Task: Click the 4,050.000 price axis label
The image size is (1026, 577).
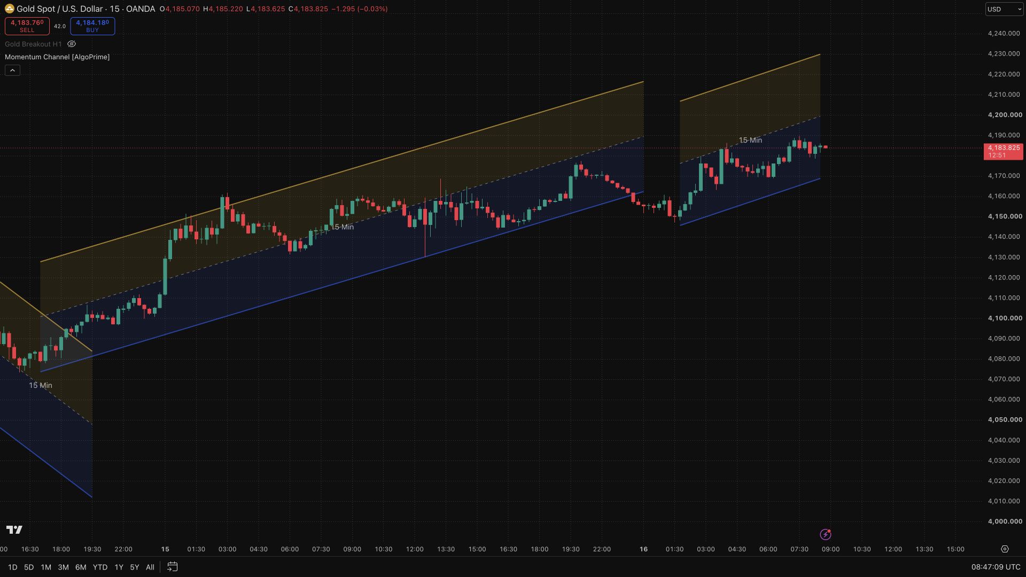Action: 1005,420
